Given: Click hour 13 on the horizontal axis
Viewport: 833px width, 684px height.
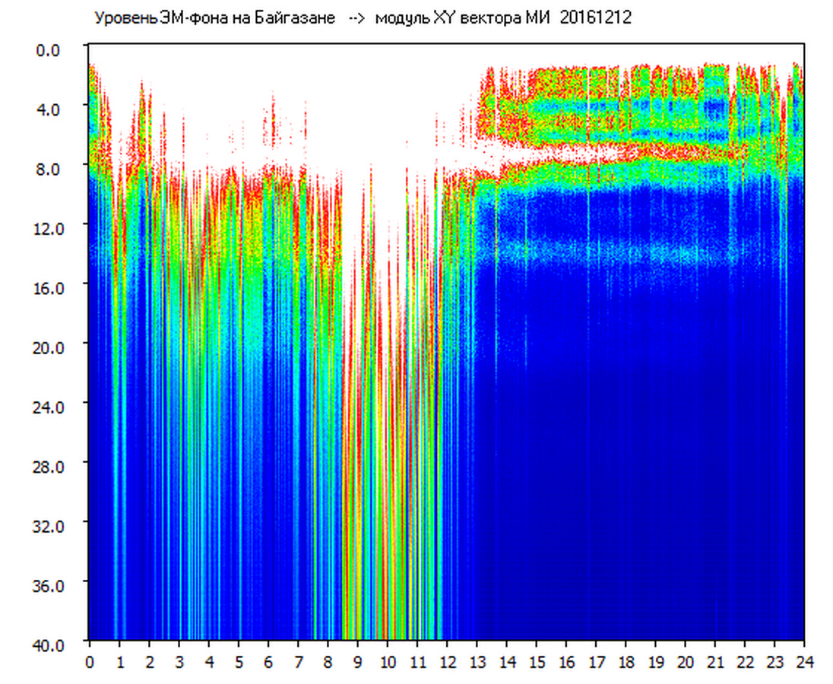Looking at the screenshot, I should coord(477,661).
